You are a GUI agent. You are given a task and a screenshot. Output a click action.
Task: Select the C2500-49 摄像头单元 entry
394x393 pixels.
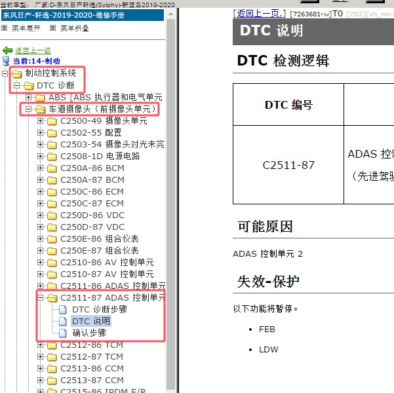[x=104, y=121]
